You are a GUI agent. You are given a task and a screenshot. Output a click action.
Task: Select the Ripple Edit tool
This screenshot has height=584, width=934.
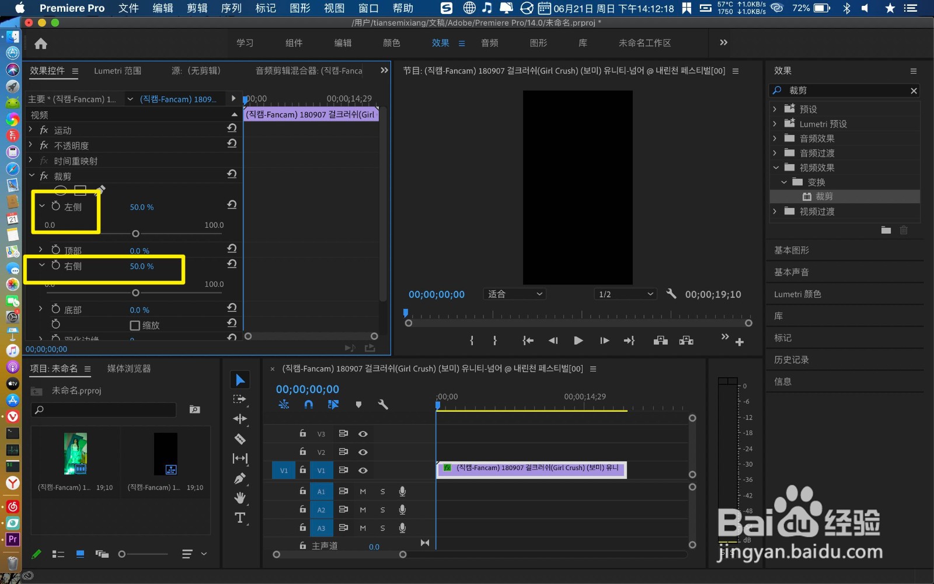point(240,419)
